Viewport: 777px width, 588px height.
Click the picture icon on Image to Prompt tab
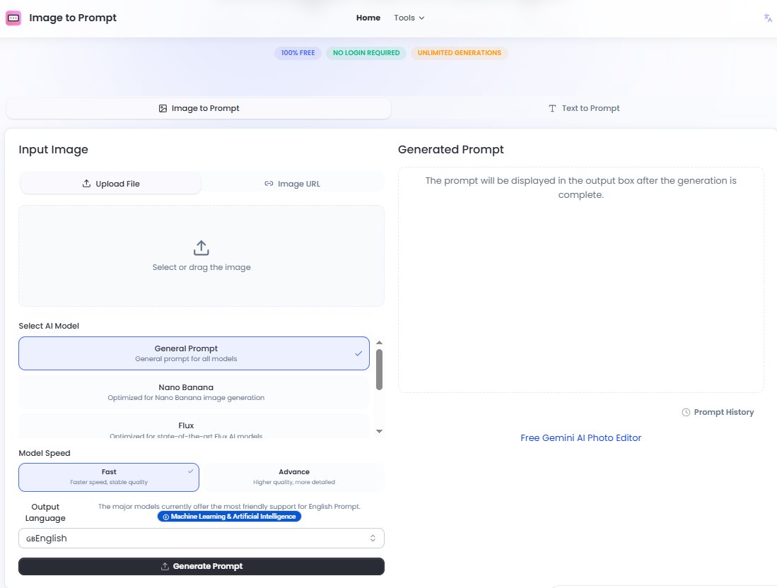tap(163, 108)
